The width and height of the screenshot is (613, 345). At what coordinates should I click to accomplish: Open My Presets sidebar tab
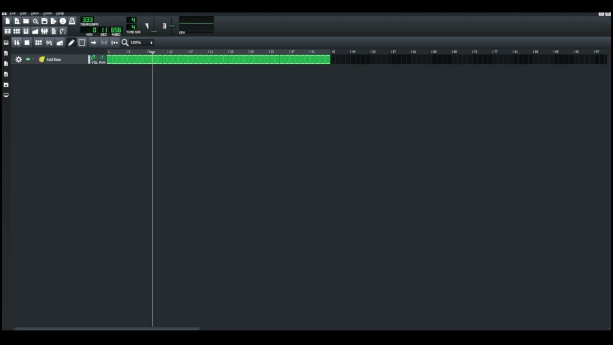tap(6, 74)
